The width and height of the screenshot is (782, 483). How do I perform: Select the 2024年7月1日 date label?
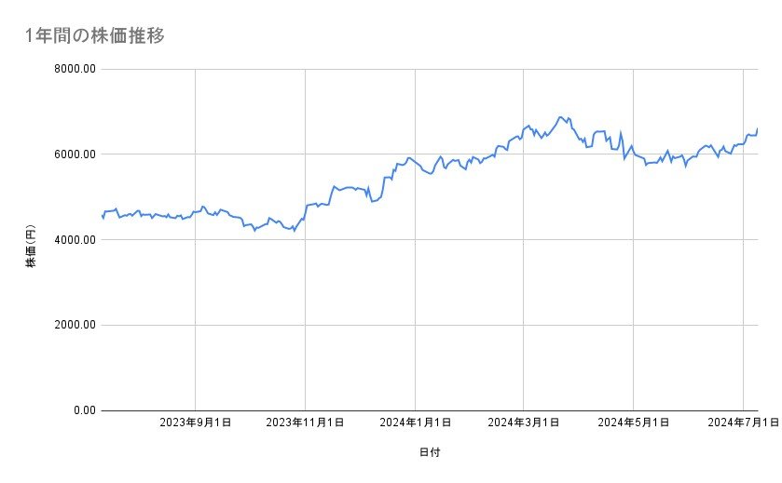click(743, 423)
